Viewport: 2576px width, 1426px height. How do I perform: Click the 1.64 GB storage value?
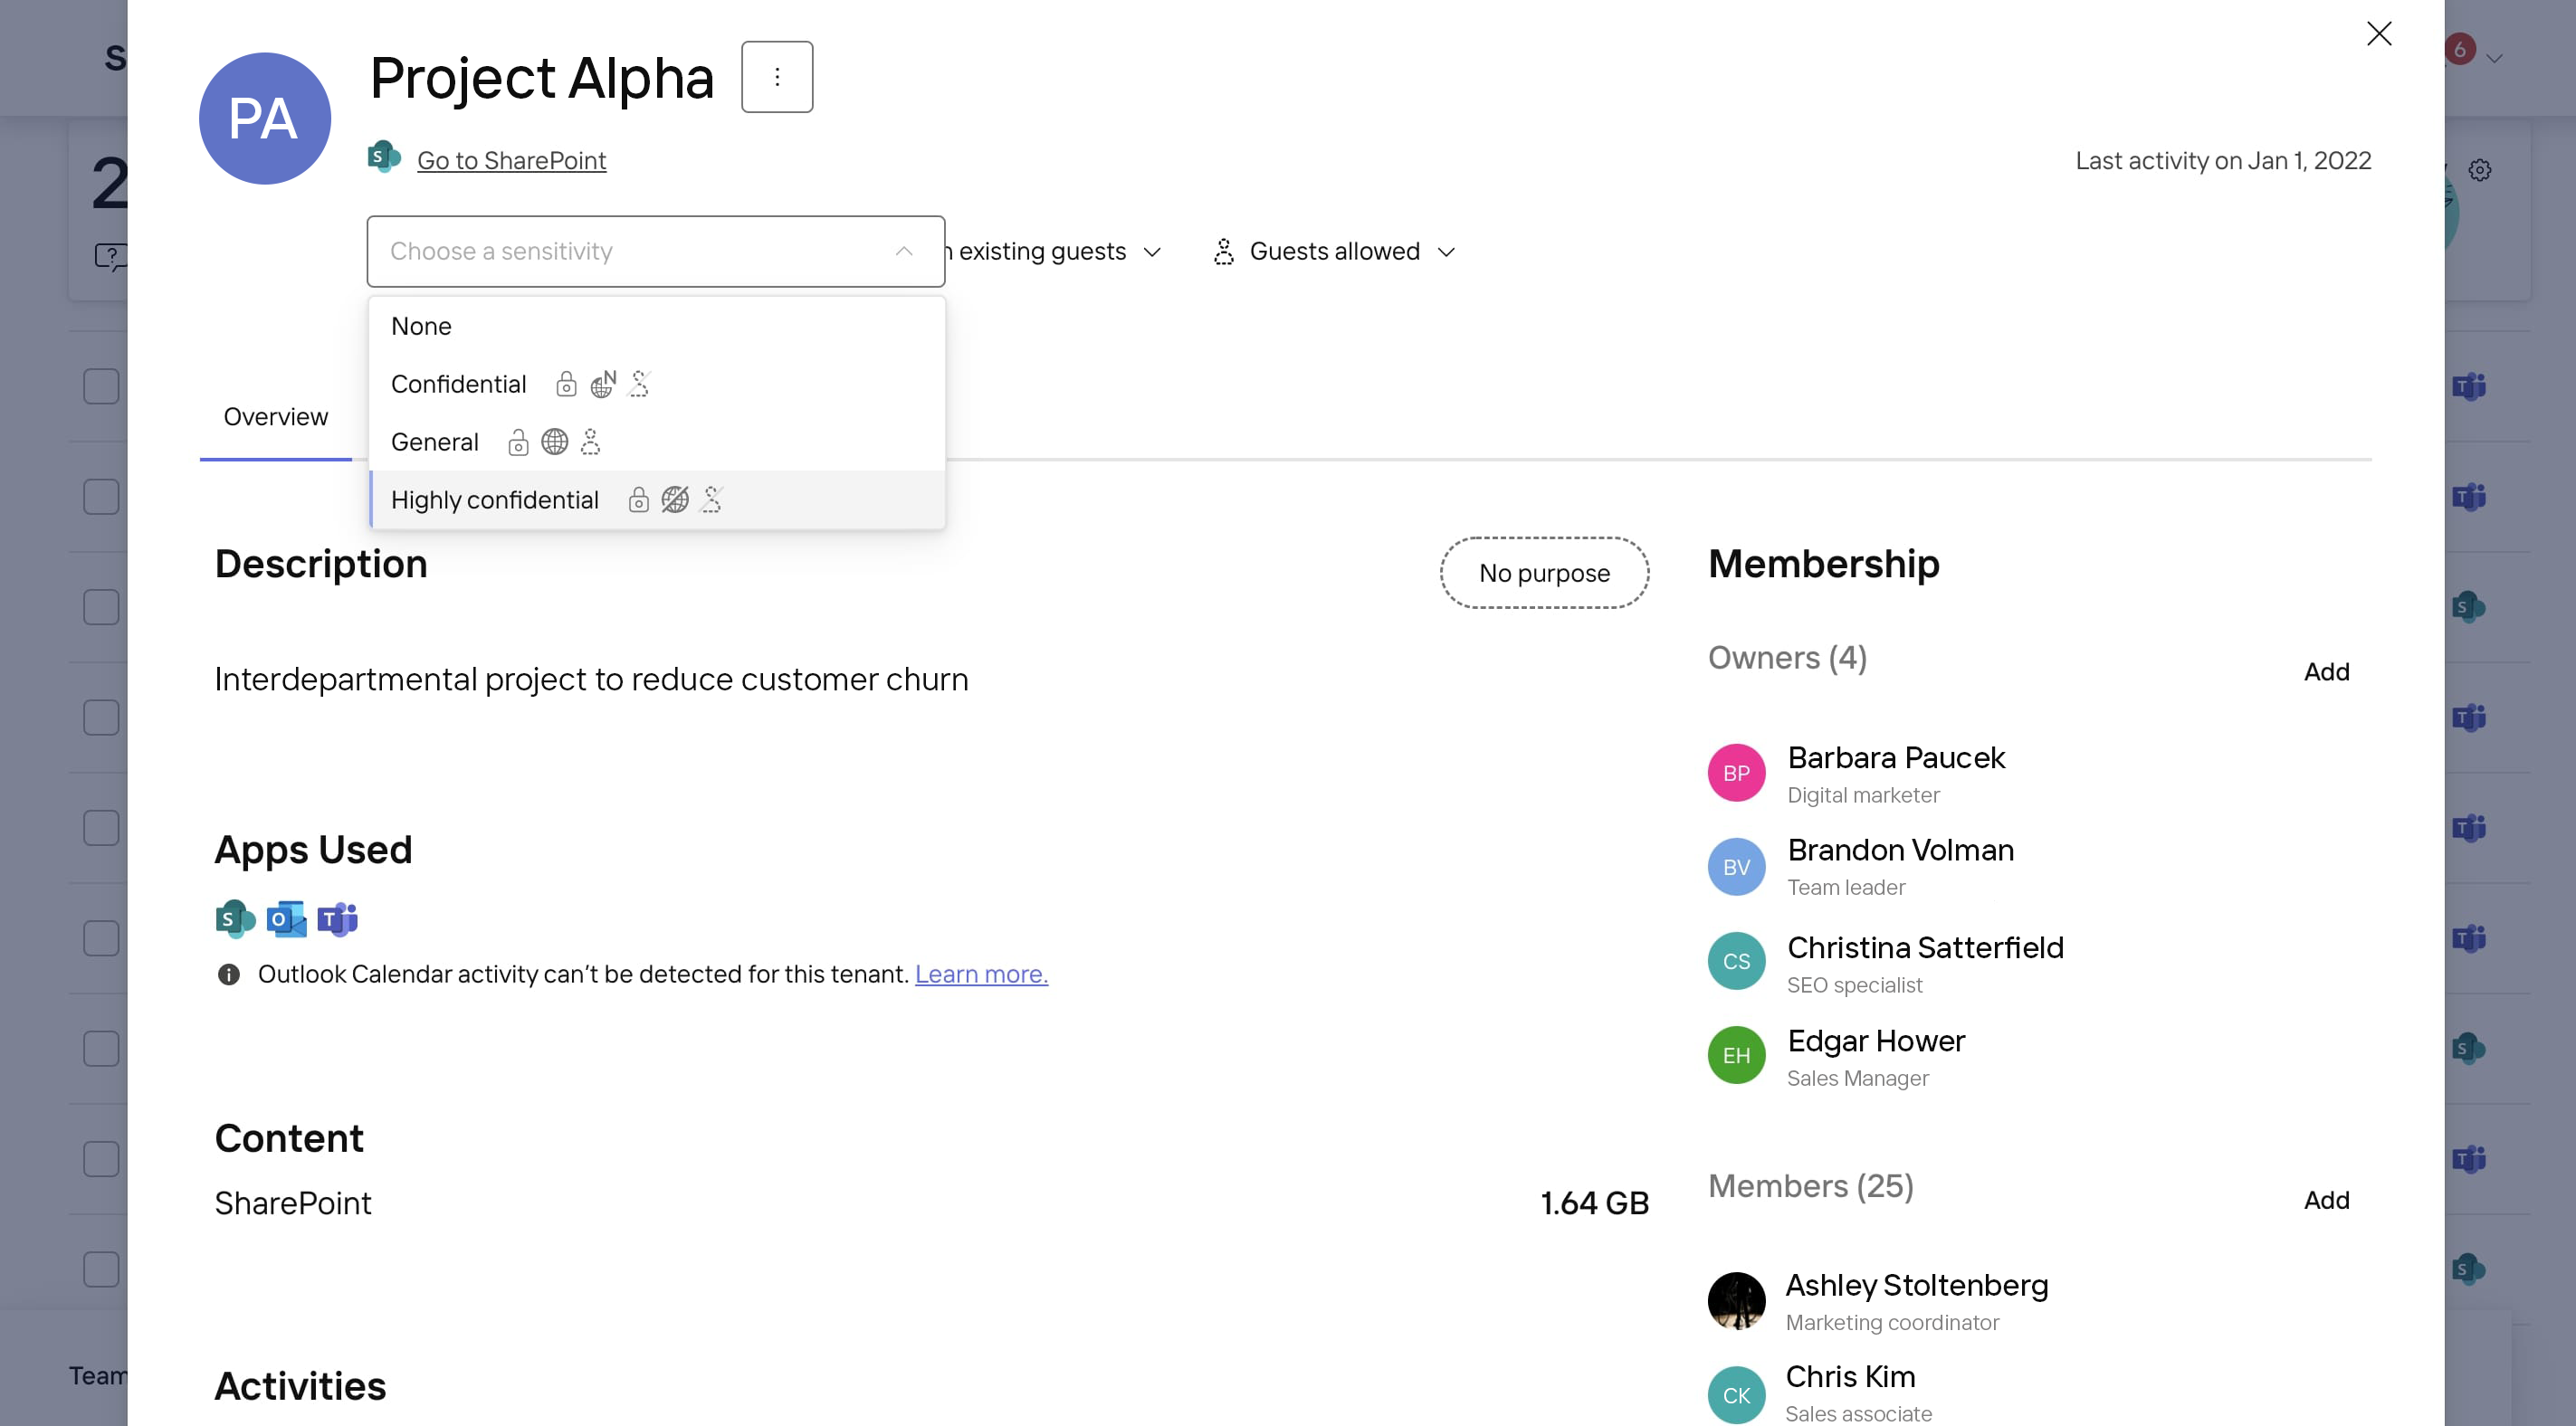click(1594, 1203)
